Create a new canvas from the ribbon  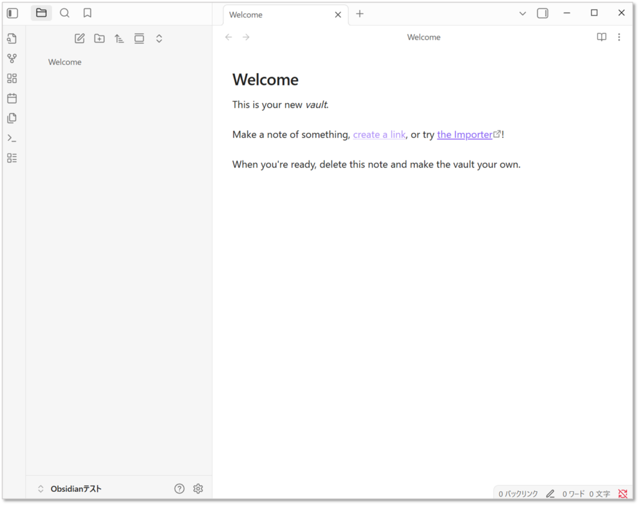(12, 79)
